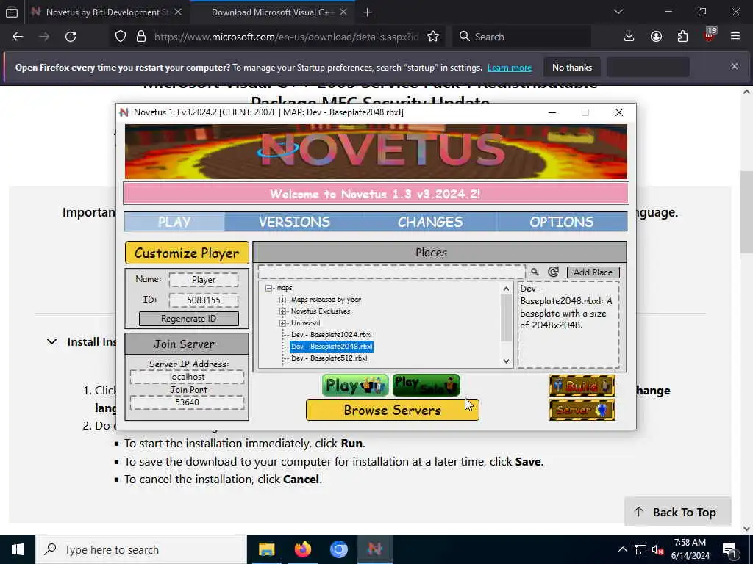Image resolution: width=753 pixels, height=564 pixels.
Task: Click the player Name field
Action: (x=204, y=280)
